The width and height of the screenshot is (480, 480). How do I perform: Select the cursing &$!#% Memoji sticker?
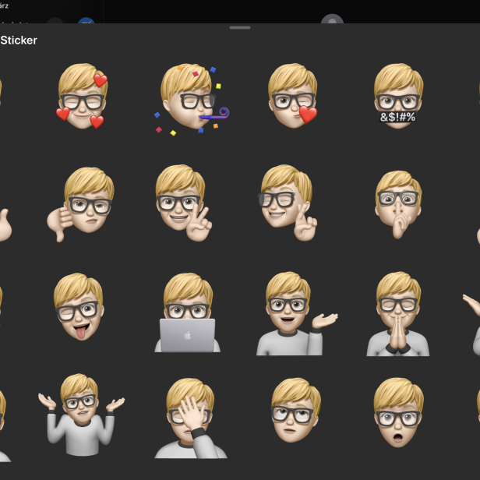[x=398, y=96]
